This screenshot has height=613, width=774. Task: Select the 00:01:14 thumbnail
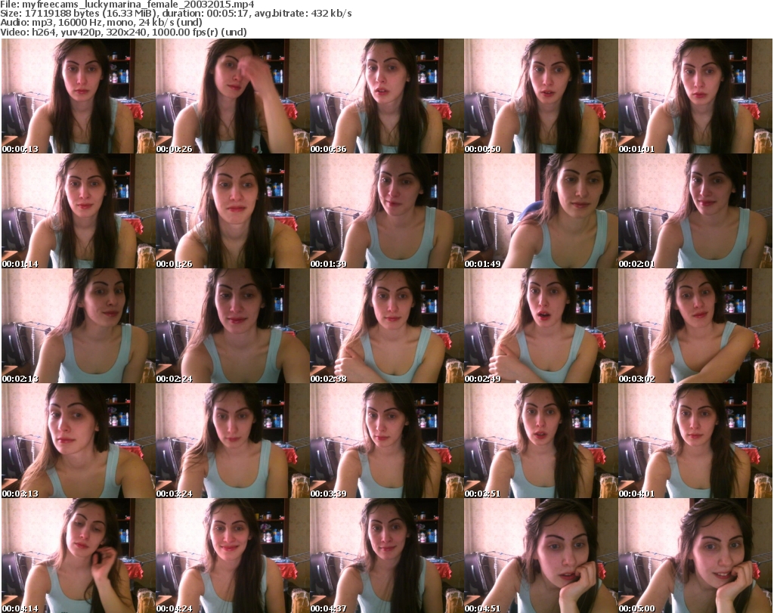coord(79,211)
